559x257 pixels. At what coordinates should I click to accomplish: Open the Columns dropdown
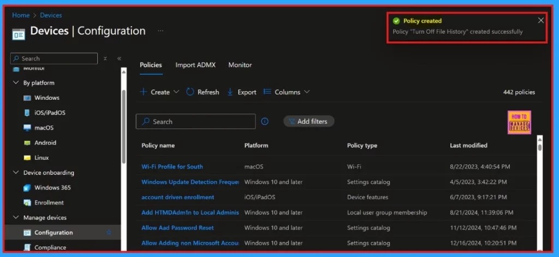tap(286, 92)
